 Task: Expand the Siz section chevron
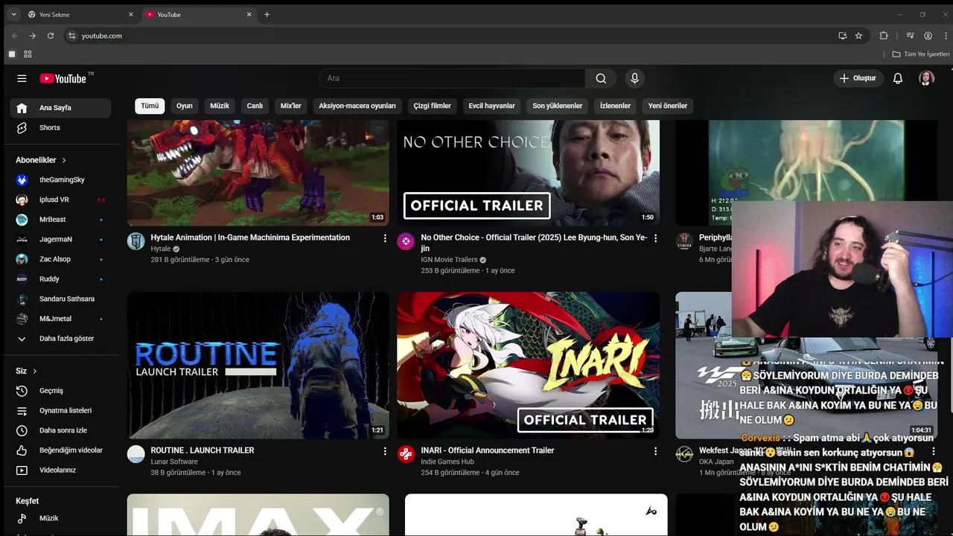pyautogui.click(x=34, y=371)
